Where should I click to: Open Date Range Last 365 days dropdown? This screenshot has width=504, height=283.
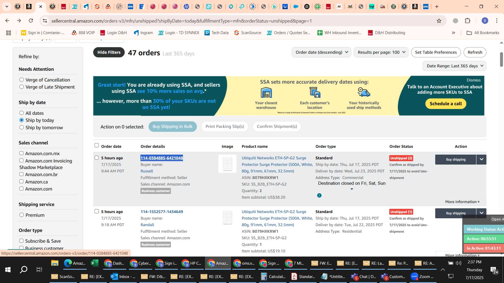click(454, 66)
